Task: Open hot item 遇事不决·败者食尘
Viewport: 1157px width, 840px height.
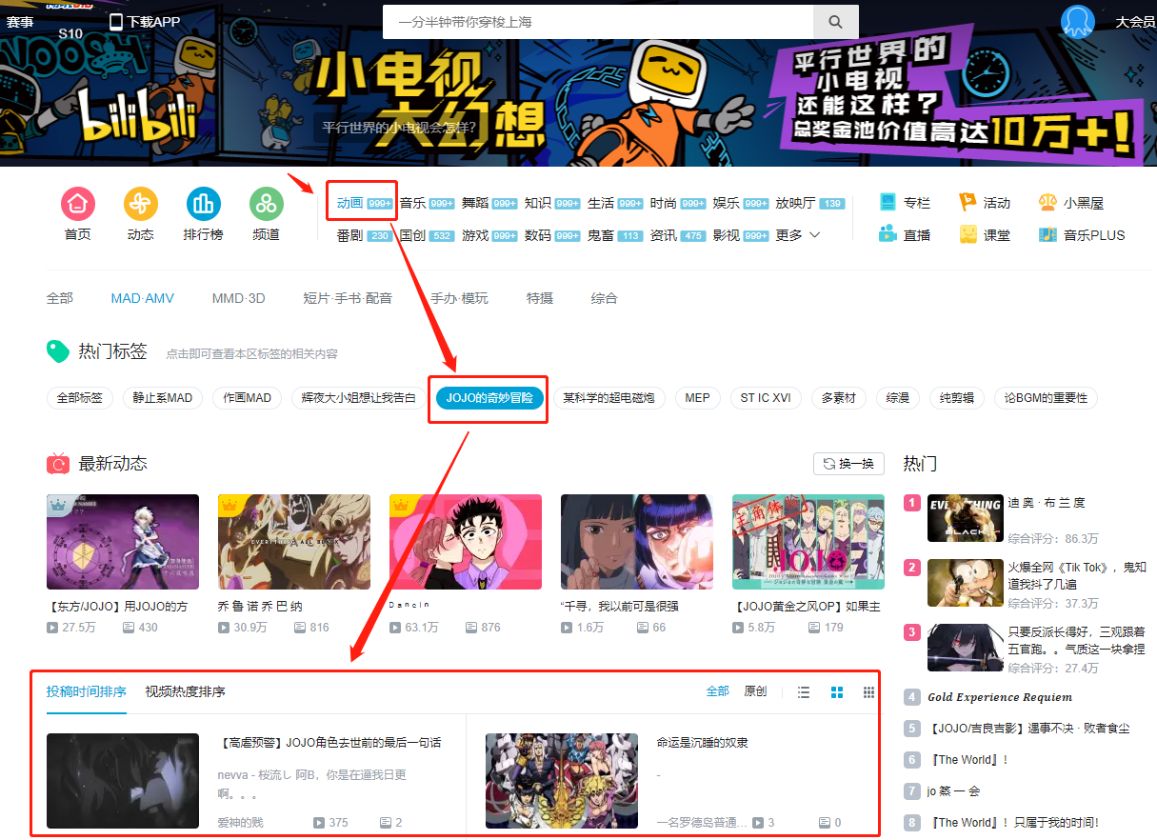Action: click(x=1028, y=729)
